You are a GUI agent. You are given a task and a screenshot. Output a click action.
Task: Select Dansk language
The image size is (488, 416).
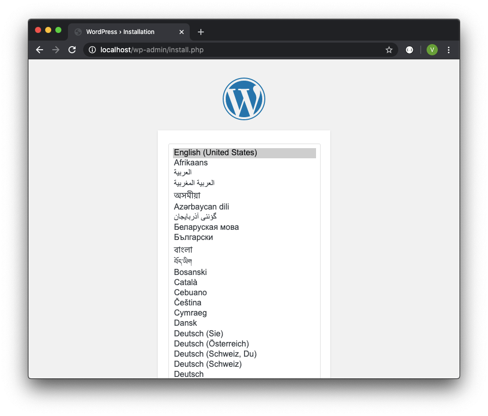[x=245, y=323]
